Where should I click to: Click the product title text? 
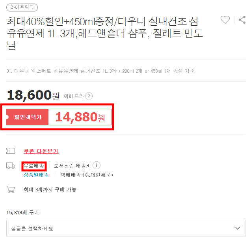105,34
